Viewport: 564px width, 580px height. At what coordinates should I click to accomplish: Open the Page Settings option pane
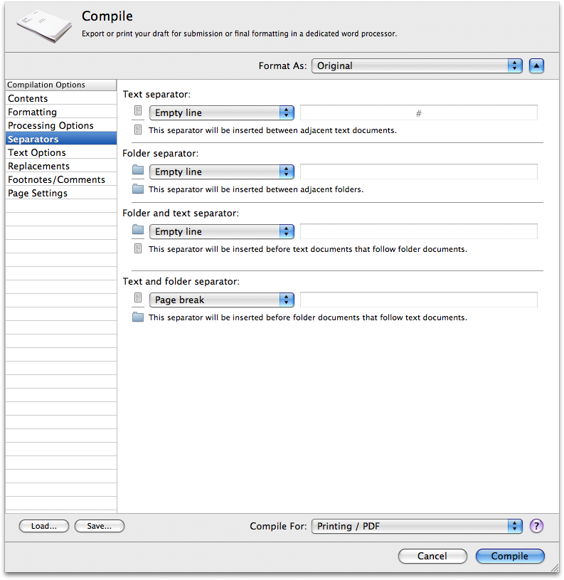[x=38, y=193]
